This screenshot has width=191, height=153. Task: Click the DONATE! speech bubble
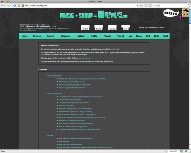[x=171, y=13]
